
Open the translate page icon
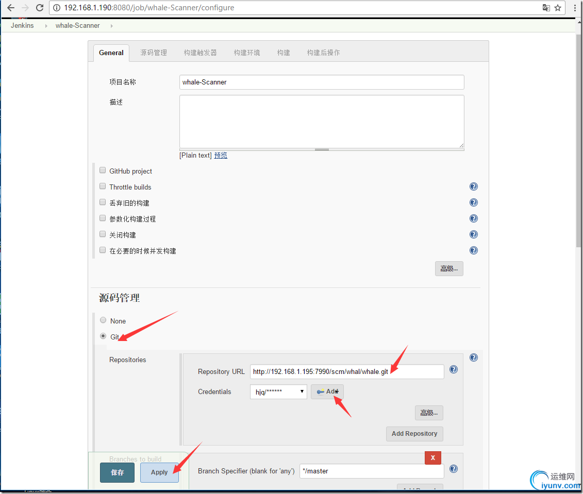coord(546,8)
